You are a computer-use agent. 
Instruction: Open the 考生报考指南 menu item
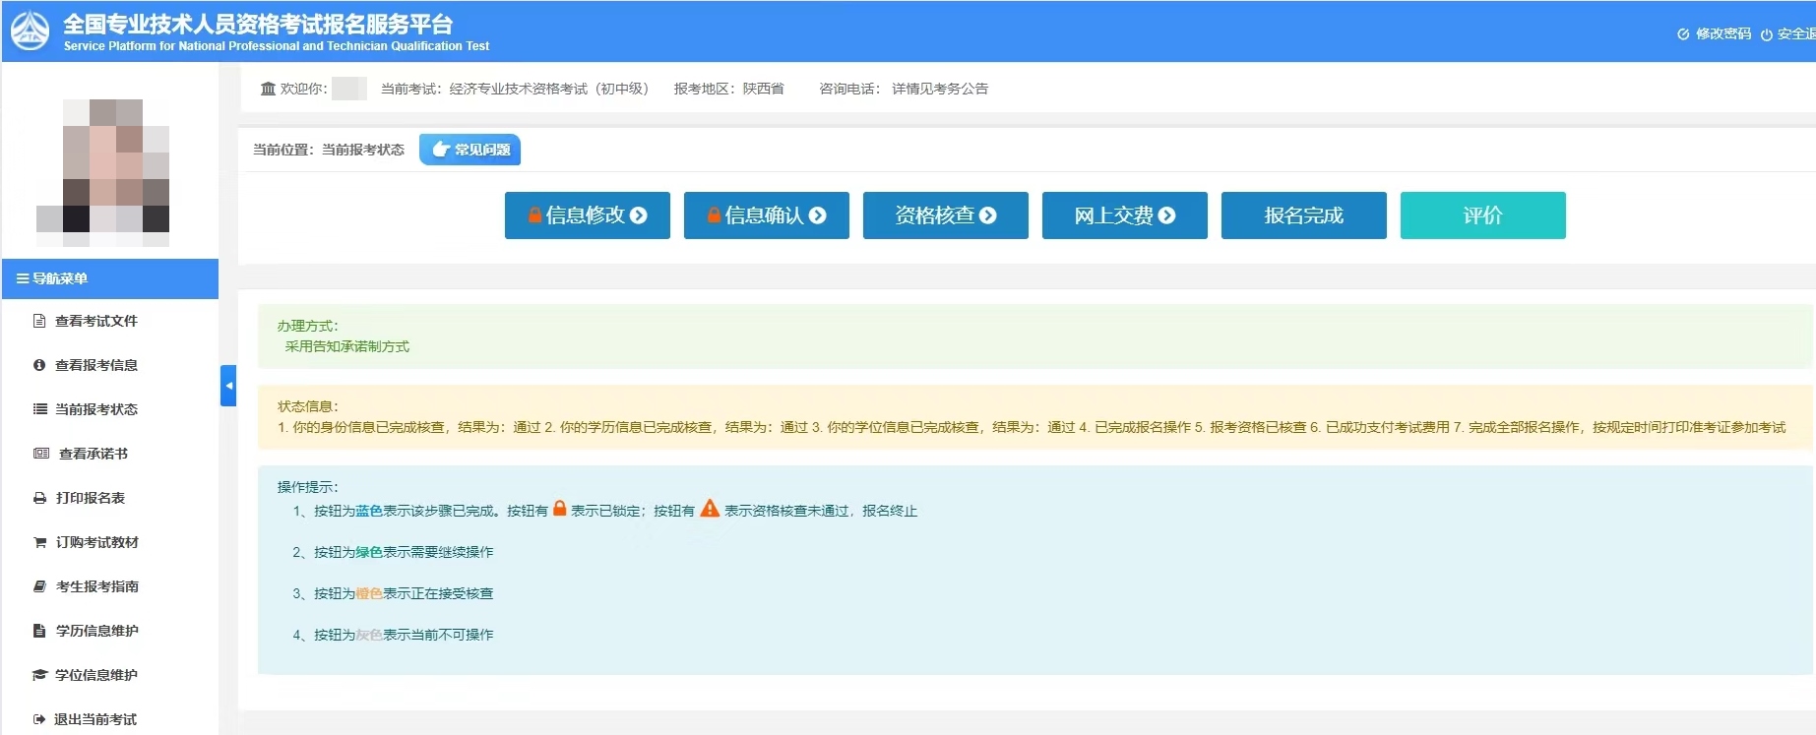[x=96, y=586]
